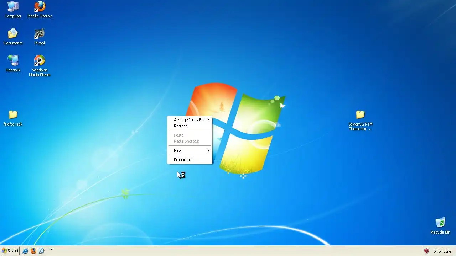Select the firefox-sdk folder
456x256 pixels.
pyautogui.click(x=13, y=118)
